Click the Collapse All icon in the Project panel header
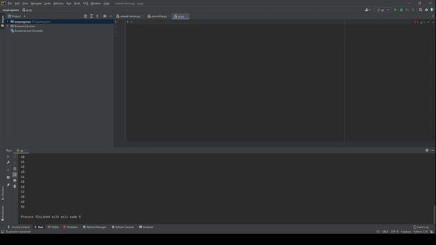Viewport: 436px width, 245px height. pos(97,16)
